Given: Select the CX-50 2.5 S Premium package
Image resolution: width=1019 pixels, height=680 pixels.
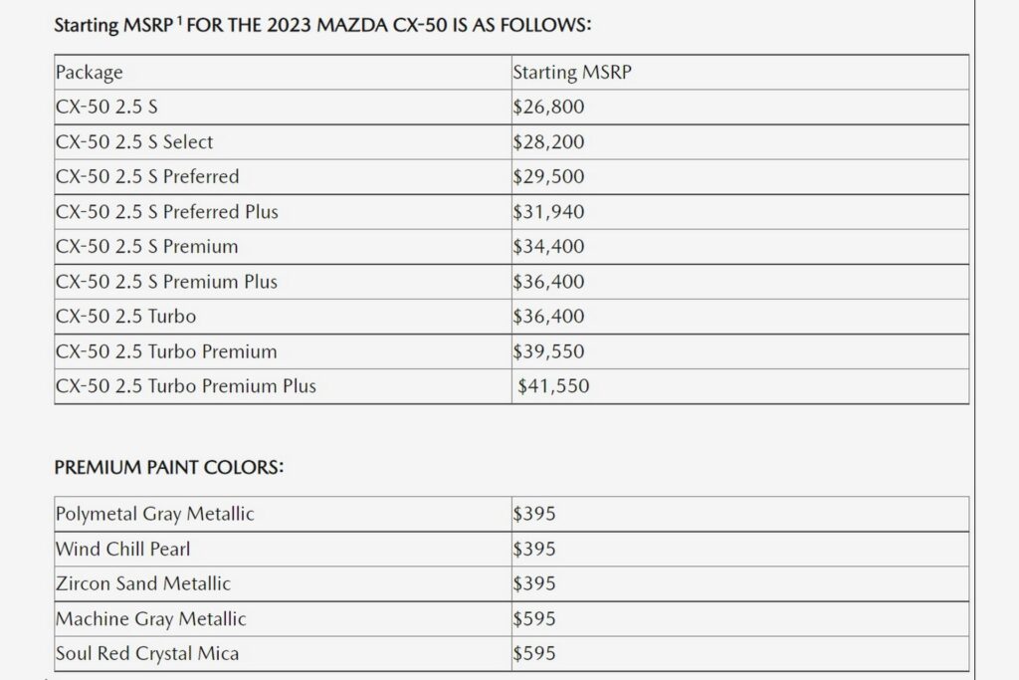Looking at the screenshot, I should point(147,247).
